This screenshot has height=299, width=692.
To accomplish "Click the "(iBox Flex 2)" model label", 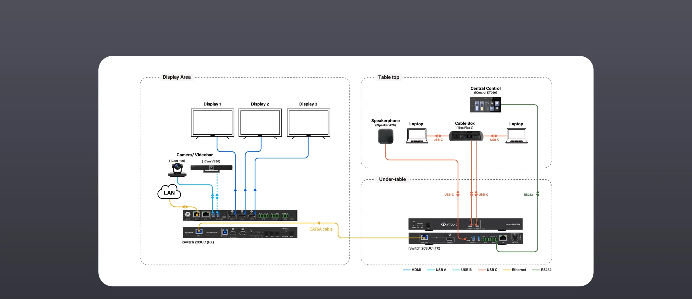I will 465,128.
